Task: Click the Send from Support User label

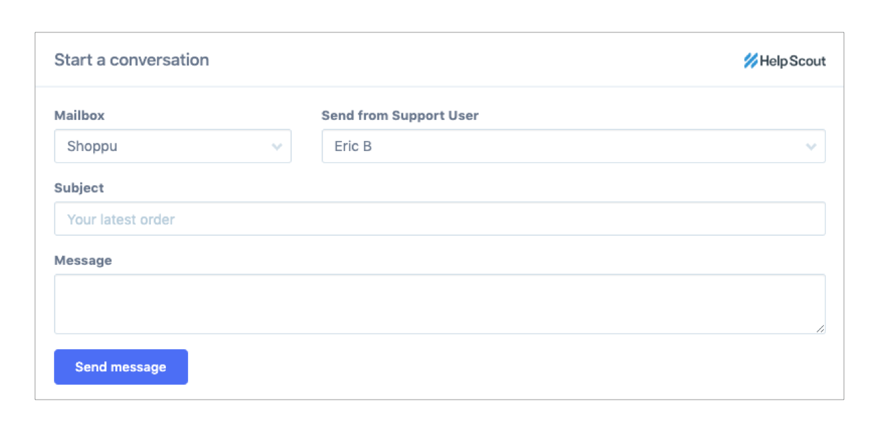Action: pyautogui.click(x=400, y=115)
